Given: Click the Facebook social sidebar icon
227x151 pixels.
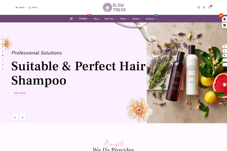Looking at the screenshot, I should pyautogui.click(x=3, y=42).
